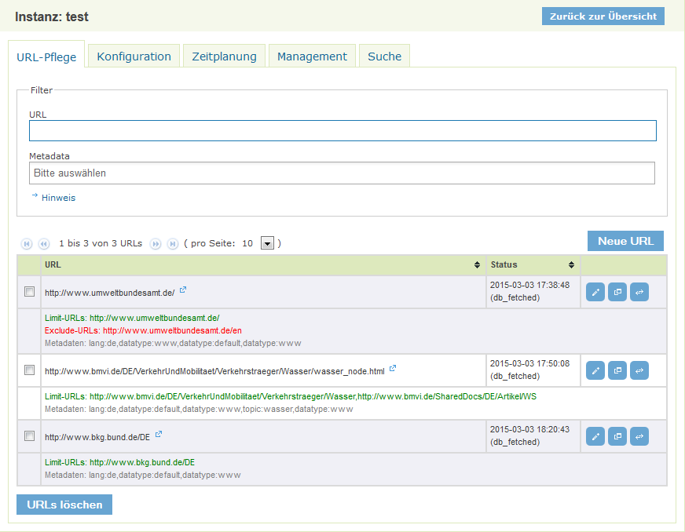Switch to the Konfiguration tab

tap(134, 56)
